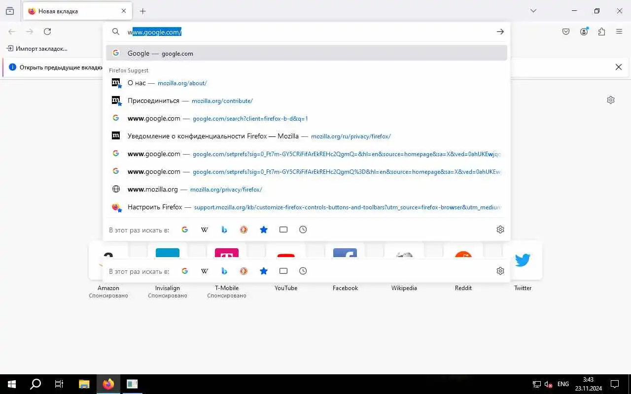Open the Amazon sponsored shortcut
The height and width of the screenshot is (394, 631).
(108, 270)
